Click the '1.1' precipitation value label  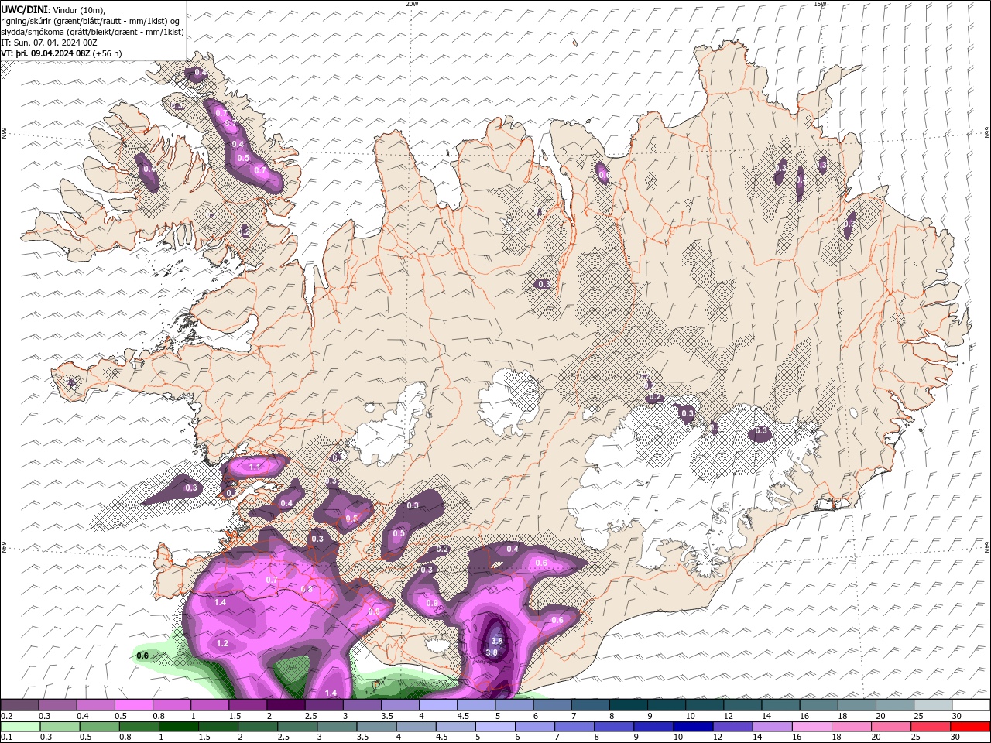pyautogui.click(x=255, y=467)
